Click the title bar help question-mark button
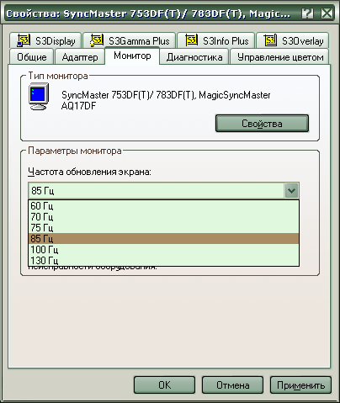 (308, 13)
